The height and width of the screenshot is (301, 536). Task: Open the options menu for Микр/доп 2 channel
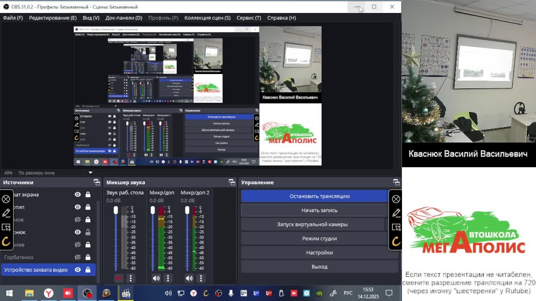tap(201, 278)
